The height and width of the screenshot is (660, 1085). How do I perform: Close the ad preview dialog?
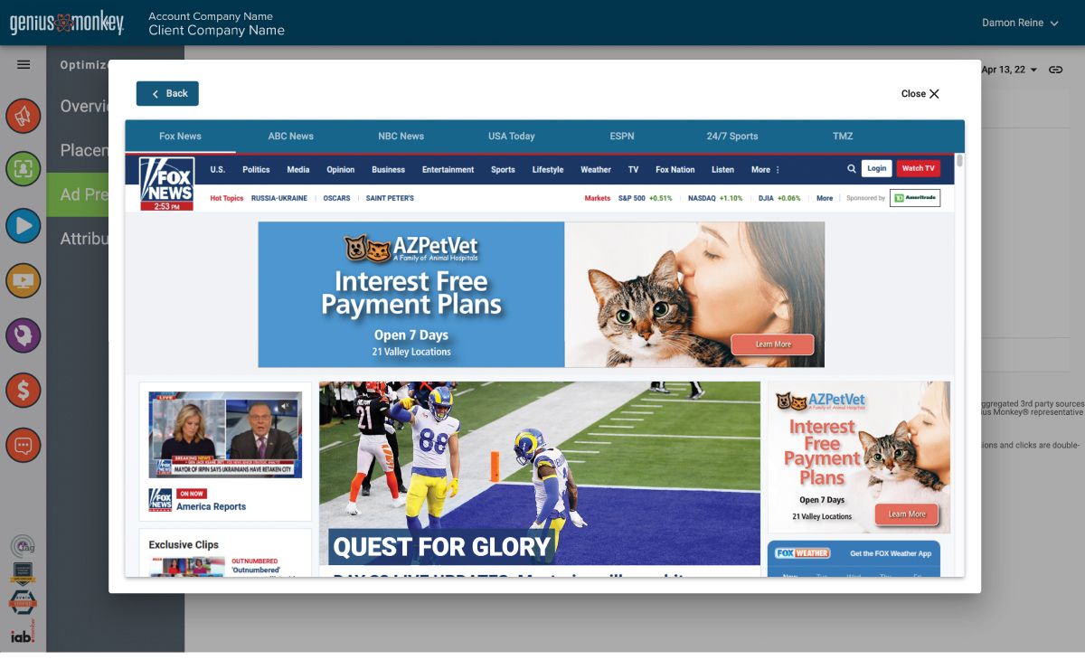pyautogui.click(x=920, y=93)
